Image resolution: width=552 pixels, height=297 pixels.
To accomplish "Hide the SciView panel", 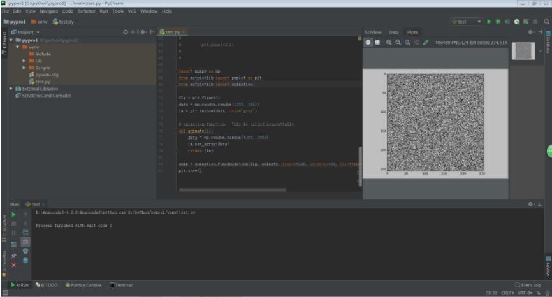I will coord(540,32).
